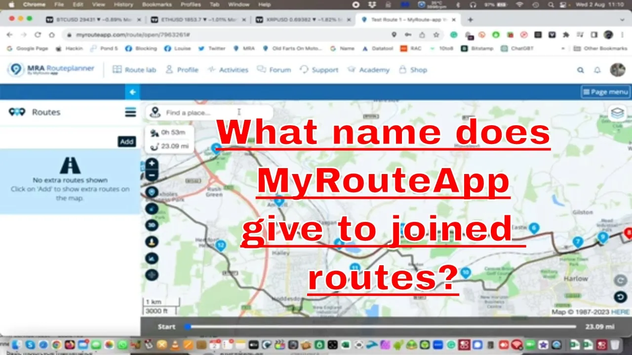The width and height of the screenshot is (632, 355).
Task: Open the ChatGBT bookmark
Action: click(518, 49)
